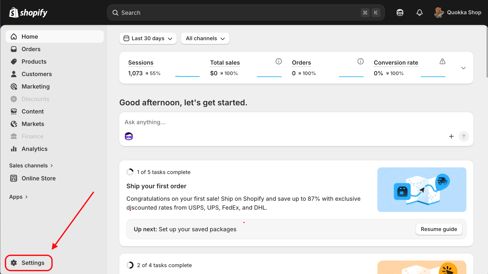
Task: Open Finance in sidebar
Action: [x=54, y=136]
